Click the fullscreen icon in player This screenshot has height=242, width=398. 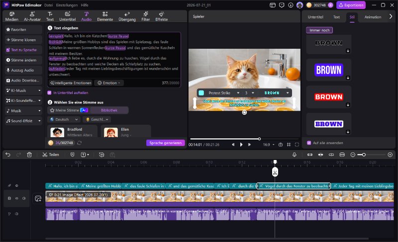pos(297,145)
